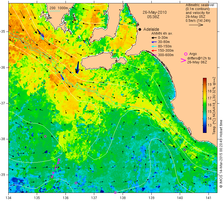Click the date text 26-May-2010
The image size is (223, 201).
[155, 12]
